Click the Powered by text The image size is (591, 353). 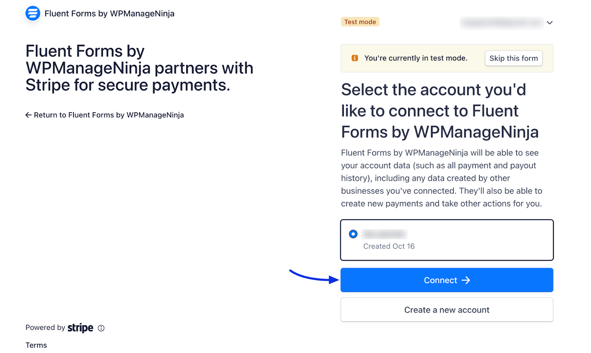pos(45,328)
